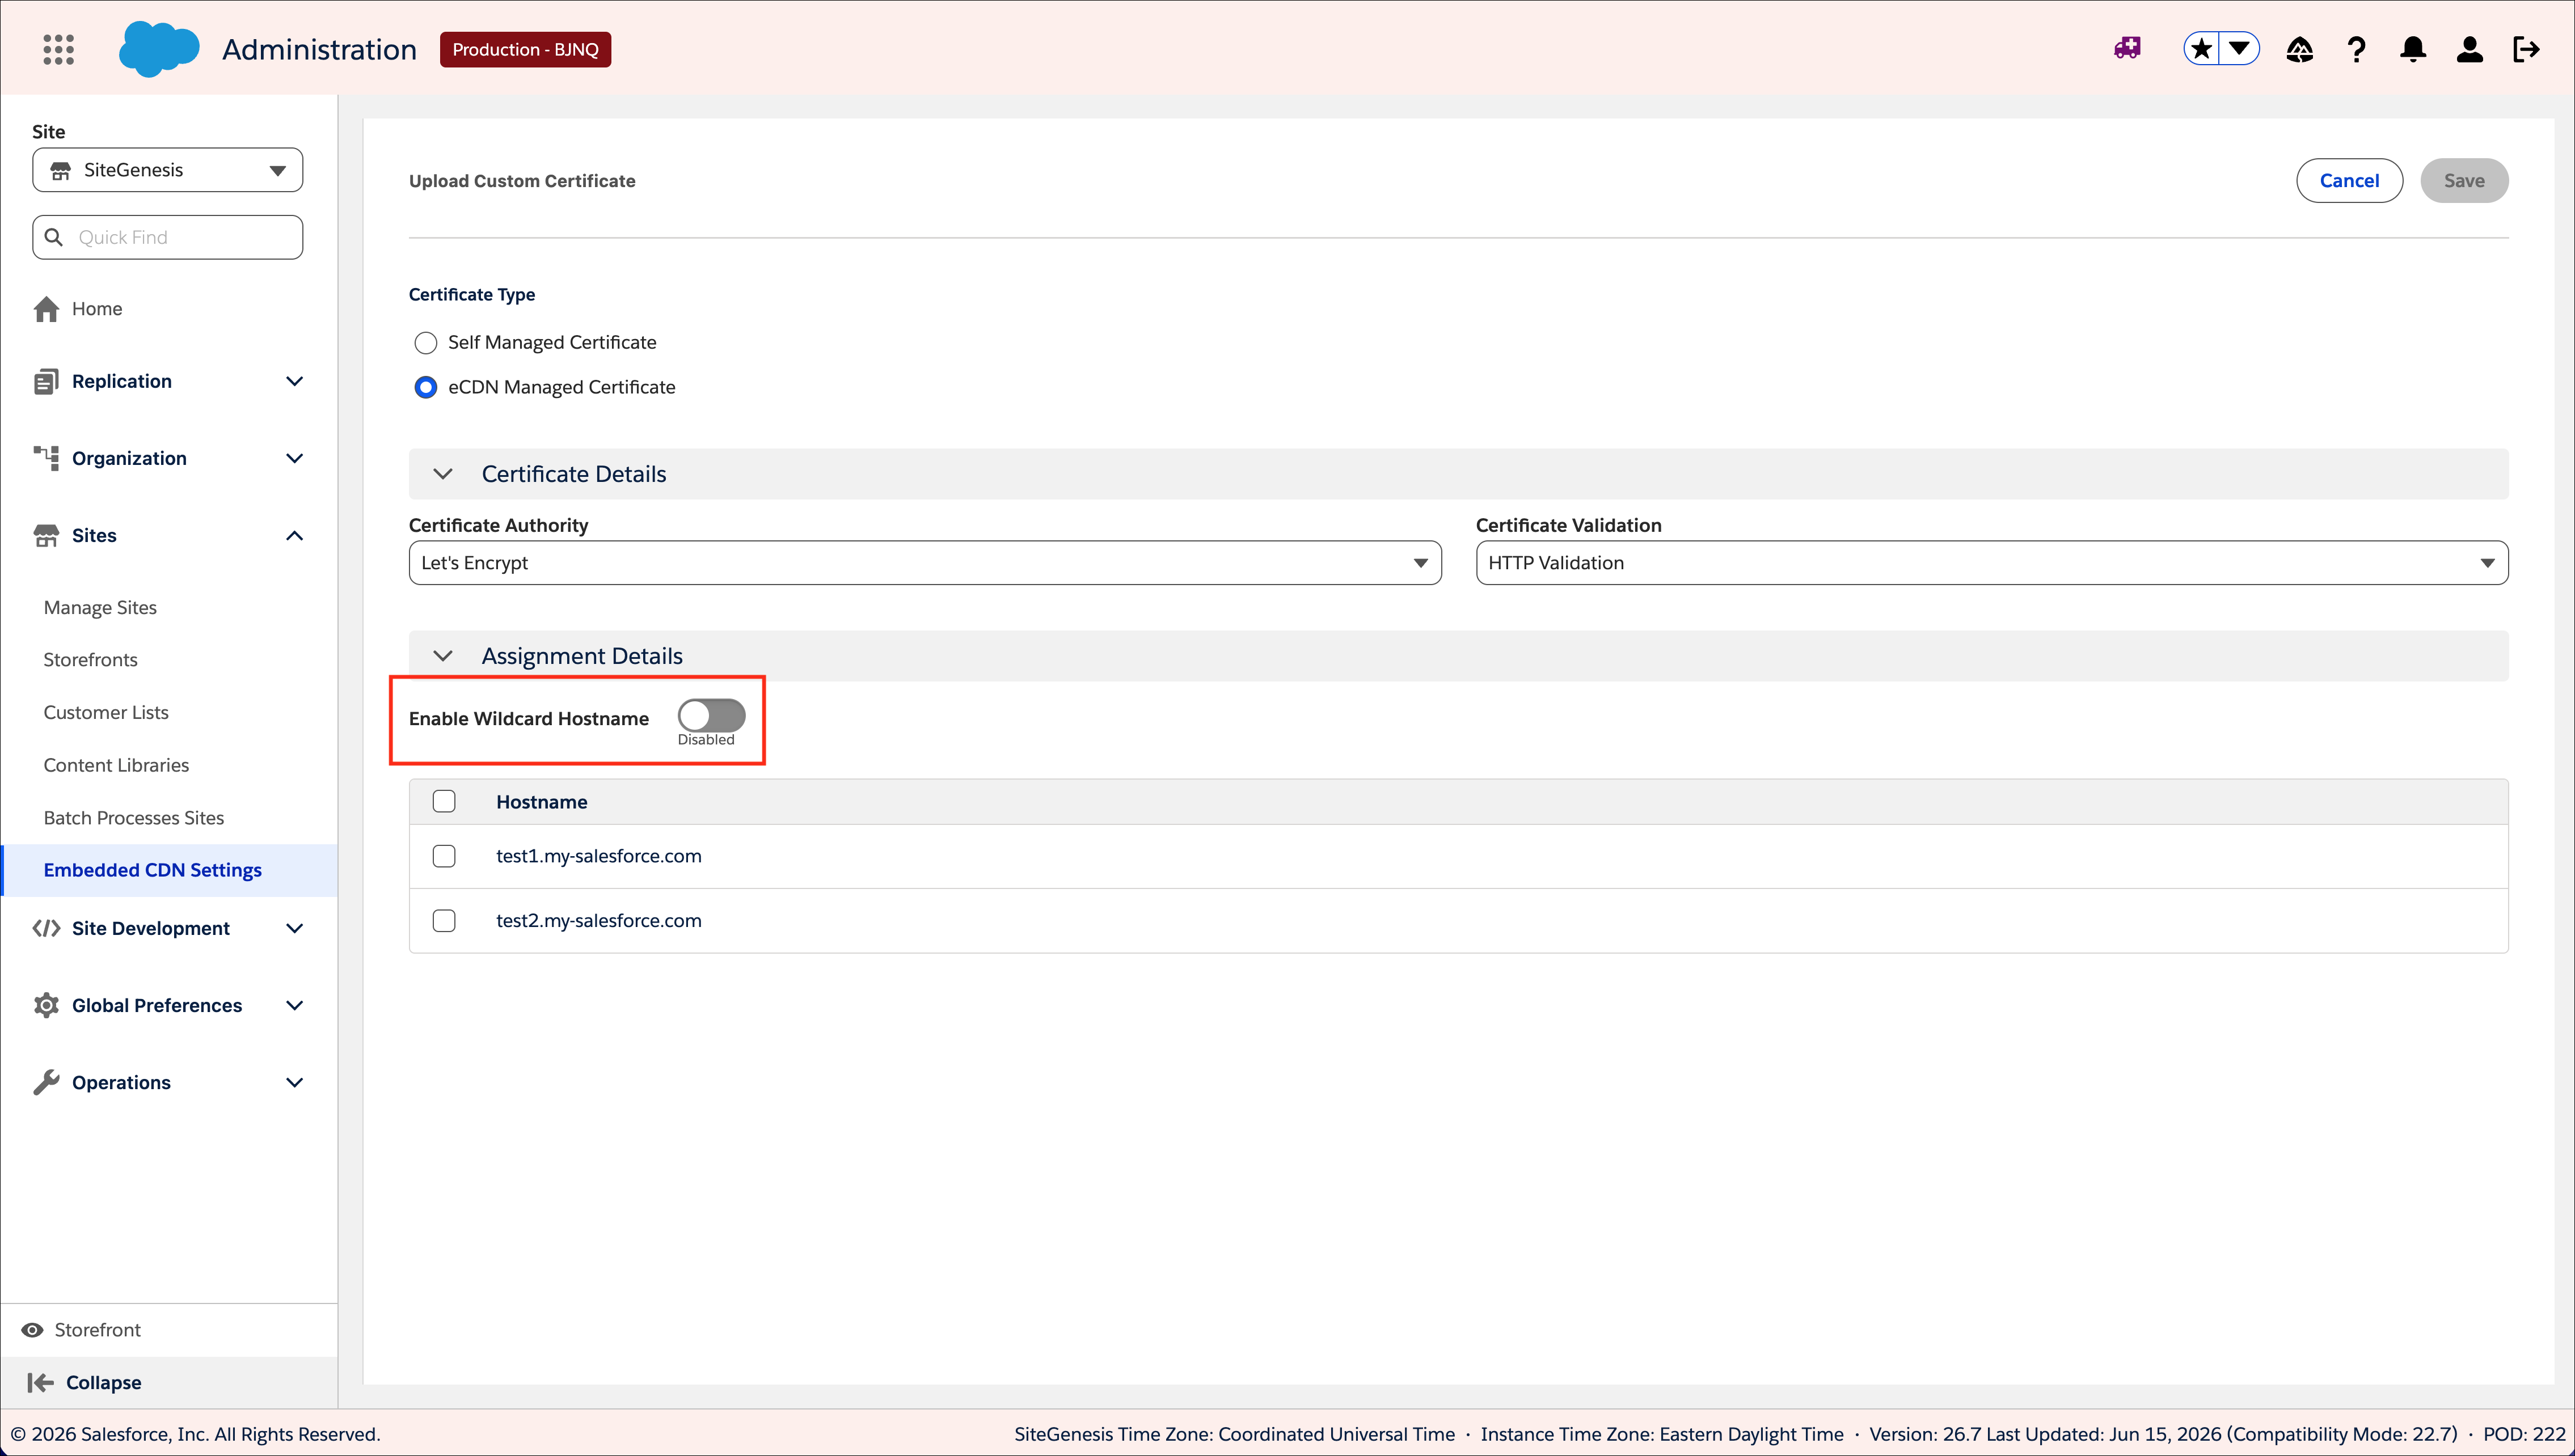Open the SiteGenesis site dropdown

pos(167,170)
